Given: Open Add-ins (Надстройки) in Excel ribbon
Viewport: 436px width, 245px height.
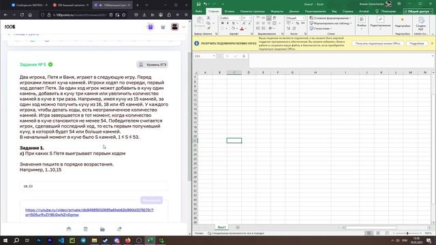Looking at the screenshot, I should point(403,22).
